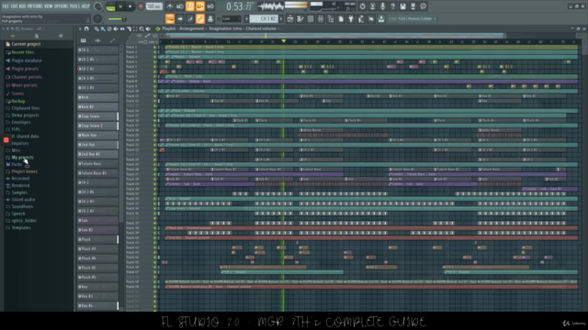Click the tempo tapper figure icon

(x=361, y=18)
